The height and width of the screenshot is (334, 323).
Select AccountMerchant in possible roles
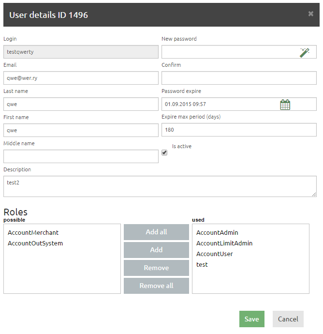coord(33,233)
